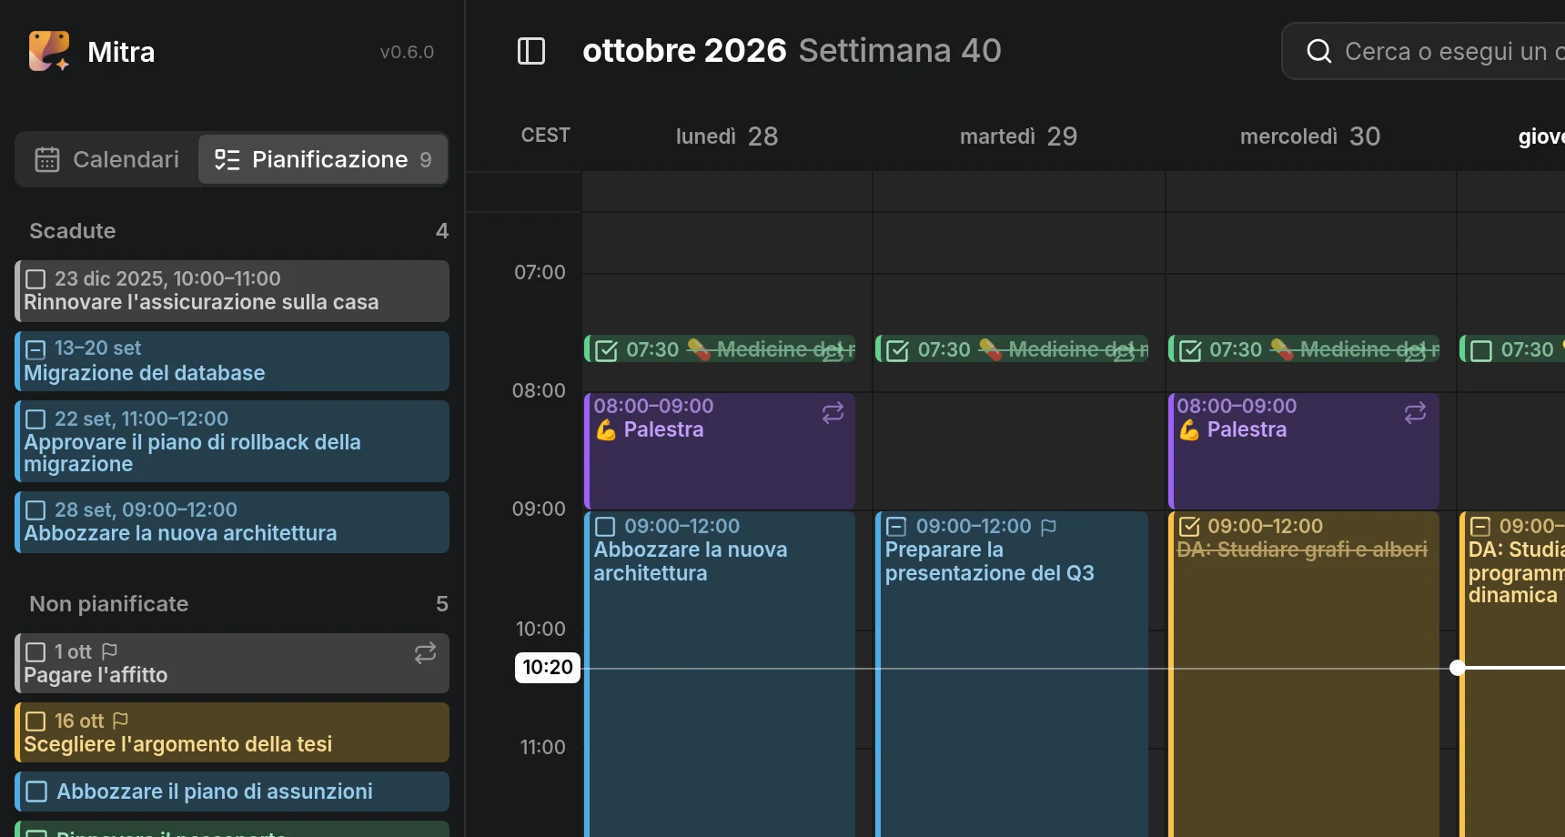Click the checklist icon in Pianificazione tab

click(x=227, y=160)
